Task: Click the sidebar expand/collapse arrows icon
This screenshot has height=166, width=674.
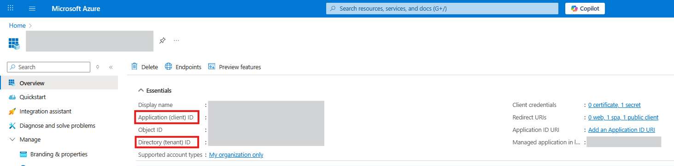Action: point(98,67)
